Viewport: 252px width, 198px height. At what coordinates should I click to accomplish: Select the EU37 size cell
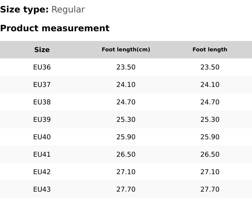42,85
